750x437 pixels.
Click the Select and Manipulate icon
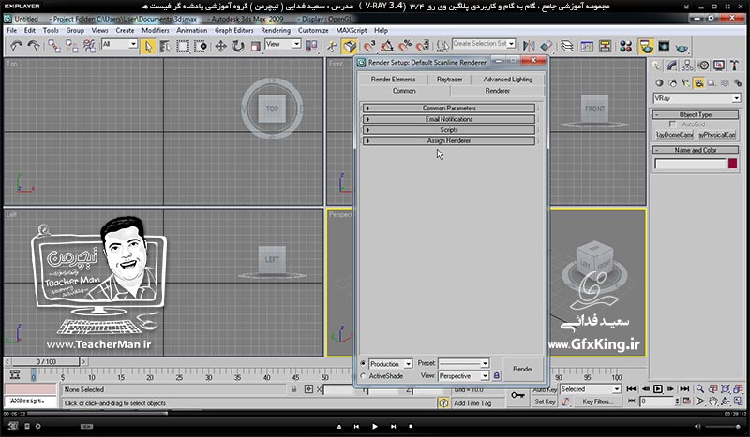pos(332,46)
